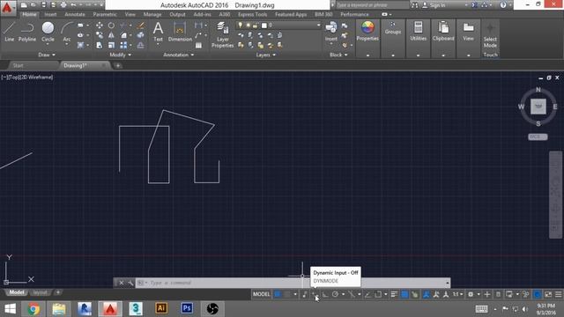Insert a Table from Annotation panel
Image resolution: width=564 pixels, height=317 pixels.
(x=198, y=45)
